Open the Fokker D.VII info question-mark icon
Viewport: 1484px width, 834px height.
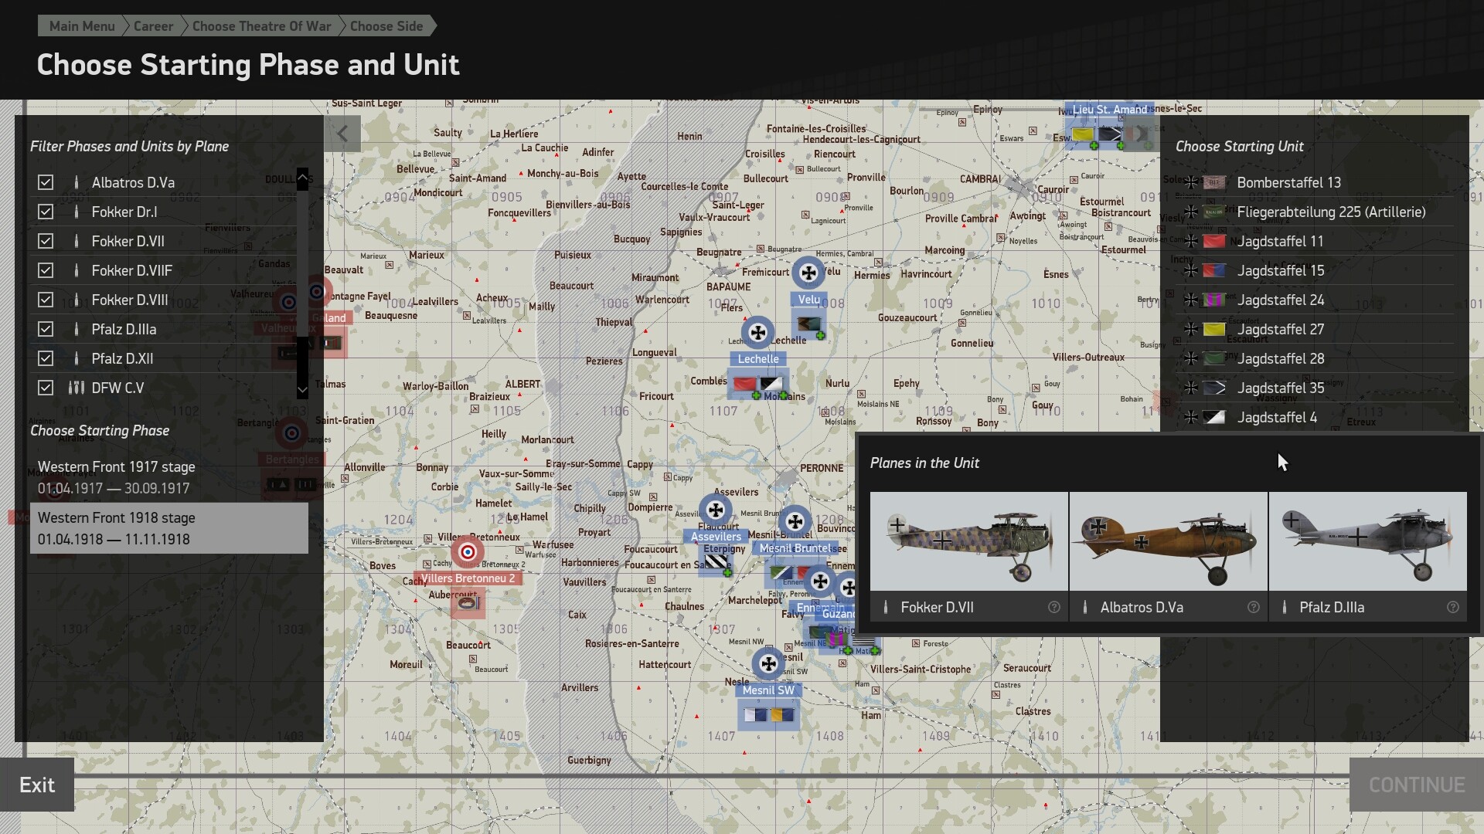coord(1054,608)
